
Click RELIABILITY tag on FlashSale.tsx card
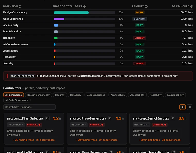[16, 125]
